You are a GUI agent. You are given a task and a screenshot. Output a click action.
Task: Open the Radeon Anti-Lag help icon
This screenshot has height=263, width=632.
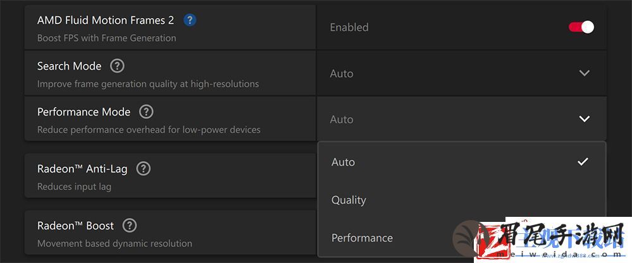pos(143,169)
